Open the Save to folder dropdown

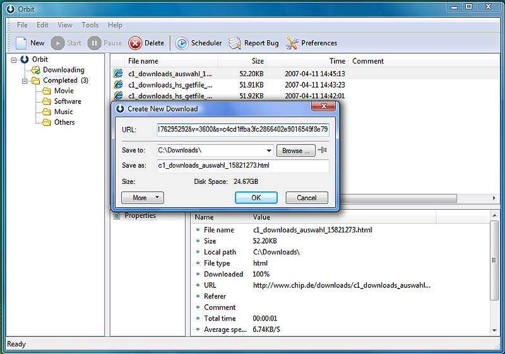pyautogui.click(x=269, y=151)
